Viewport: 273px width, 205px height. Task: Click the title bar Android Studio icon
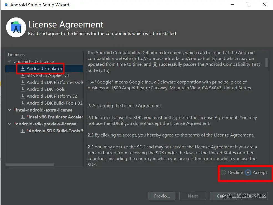pyautogui.click(x=6, y=5)
